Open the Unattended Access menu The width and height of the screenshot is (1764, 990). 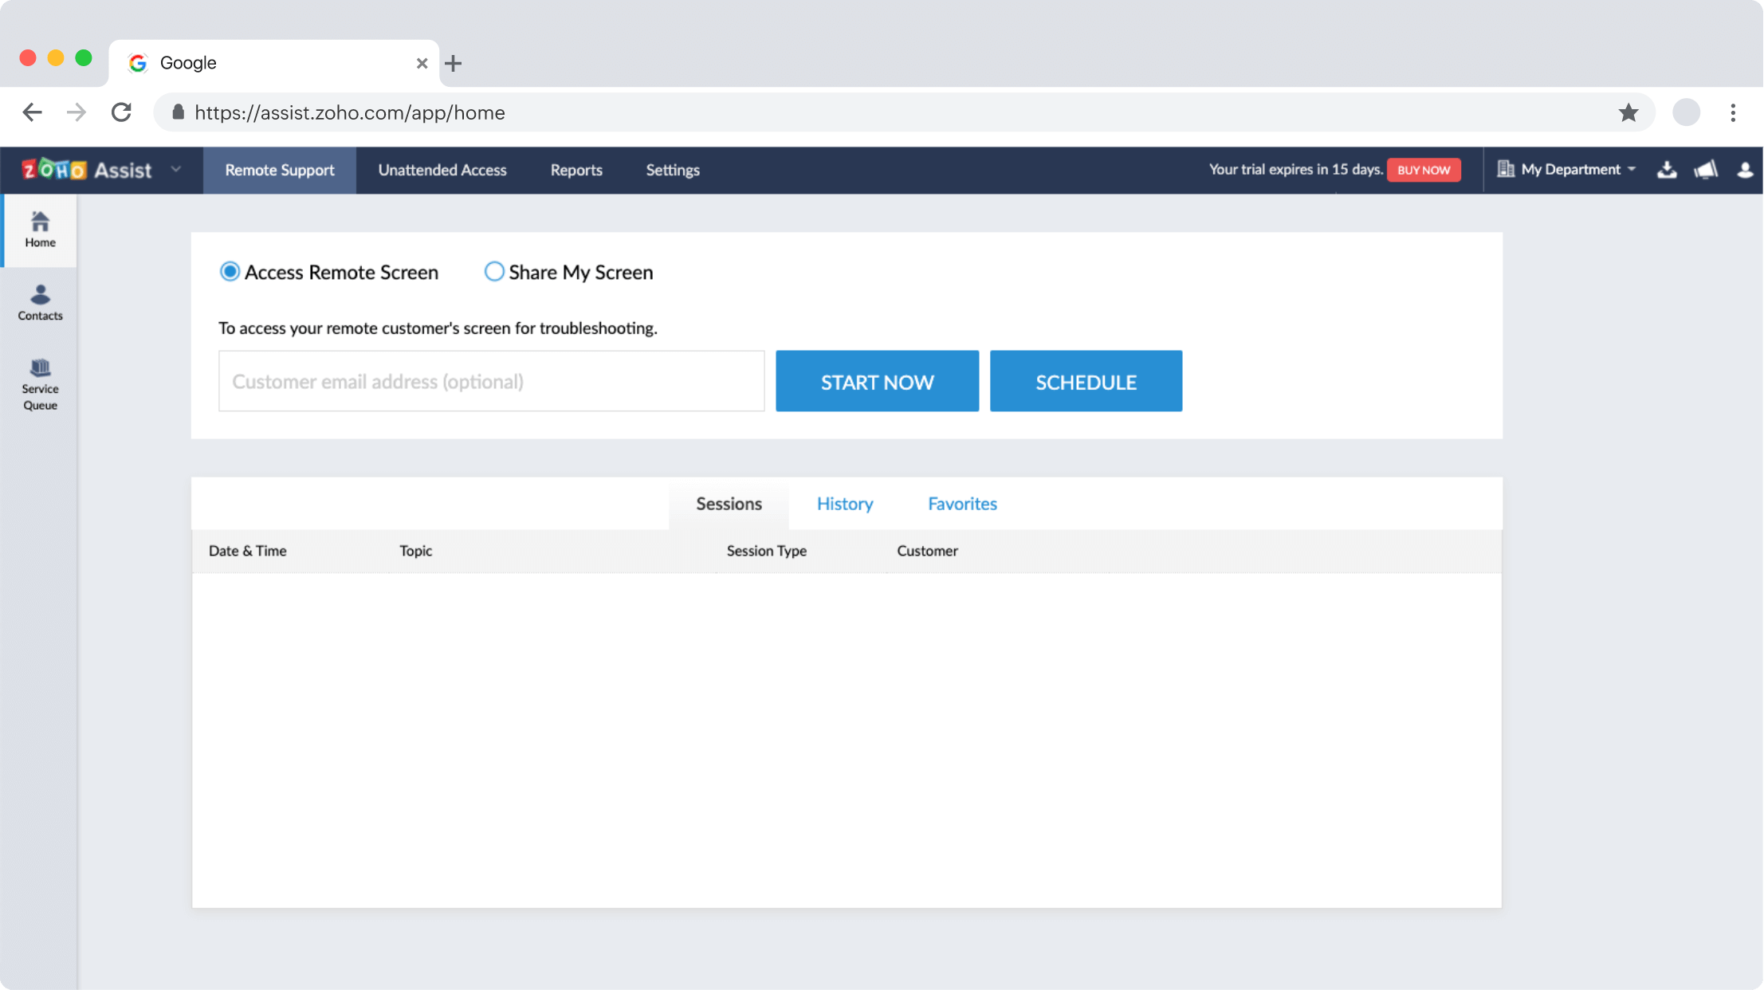(442, 169)
